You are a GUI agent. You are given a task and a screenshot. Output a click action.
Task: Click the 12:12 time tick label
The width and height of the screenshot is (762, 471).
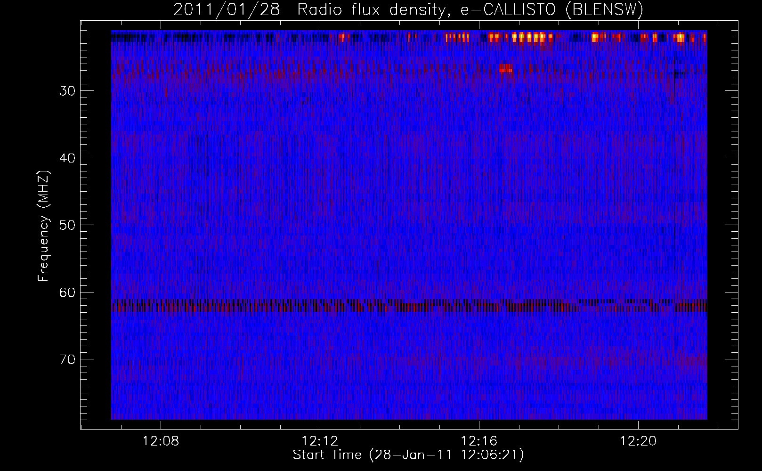pos(320,441)
